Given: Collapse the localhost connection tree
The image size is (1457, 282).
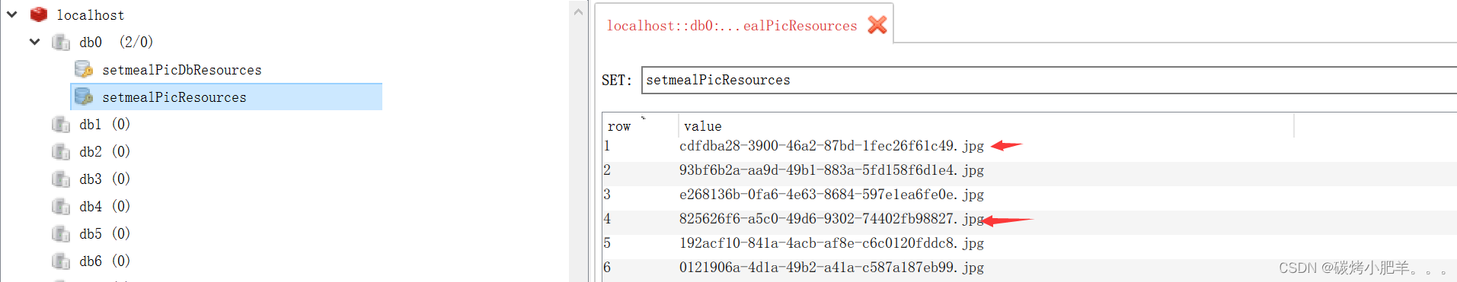Looking at the screenshot, I should [12, 14].
